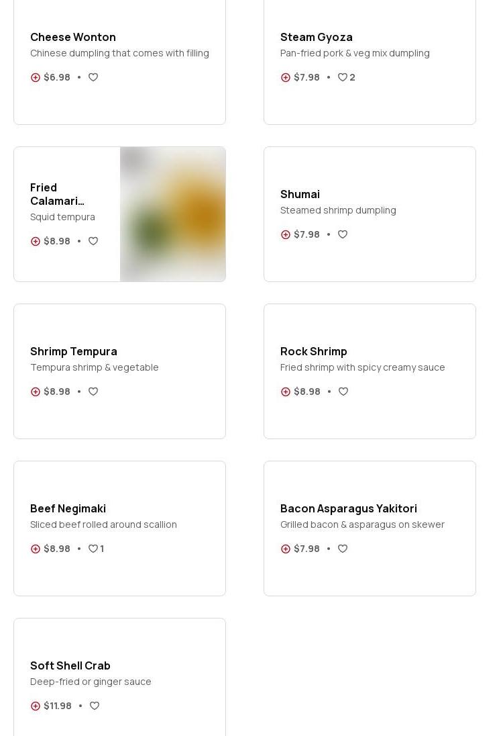
Task: Open the Fried Calamari photo
Action: pyautogui.click(x=172, y=214)
